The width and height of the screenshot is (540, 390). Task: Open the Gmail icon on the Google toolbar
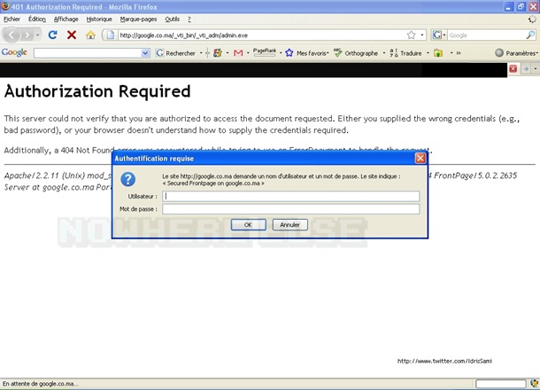pyautogui.click(x=238, y=53)
